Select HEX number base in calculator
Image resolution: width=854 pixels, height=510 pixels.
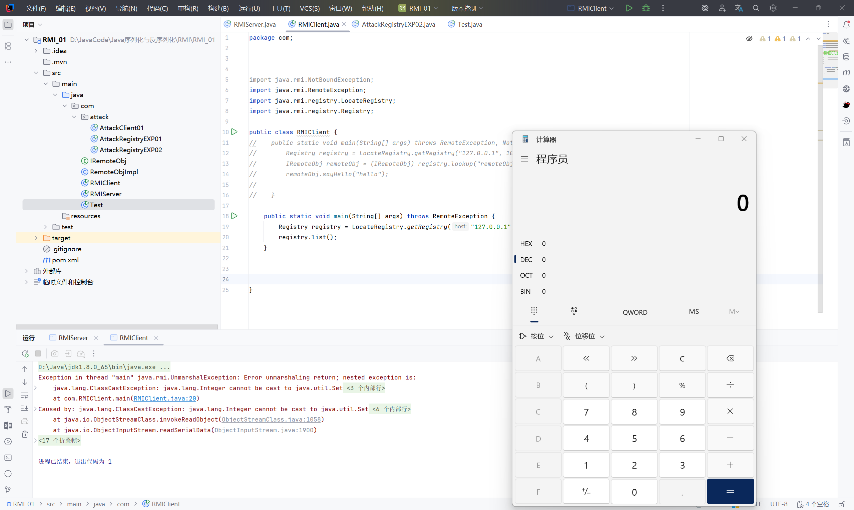click(x=526, y=244)
